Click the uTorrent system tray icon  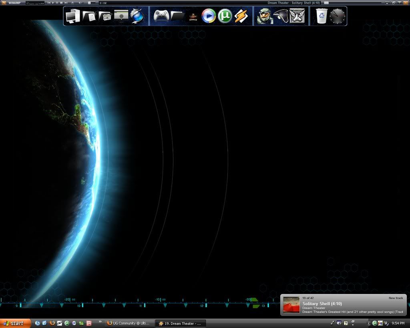374,324
